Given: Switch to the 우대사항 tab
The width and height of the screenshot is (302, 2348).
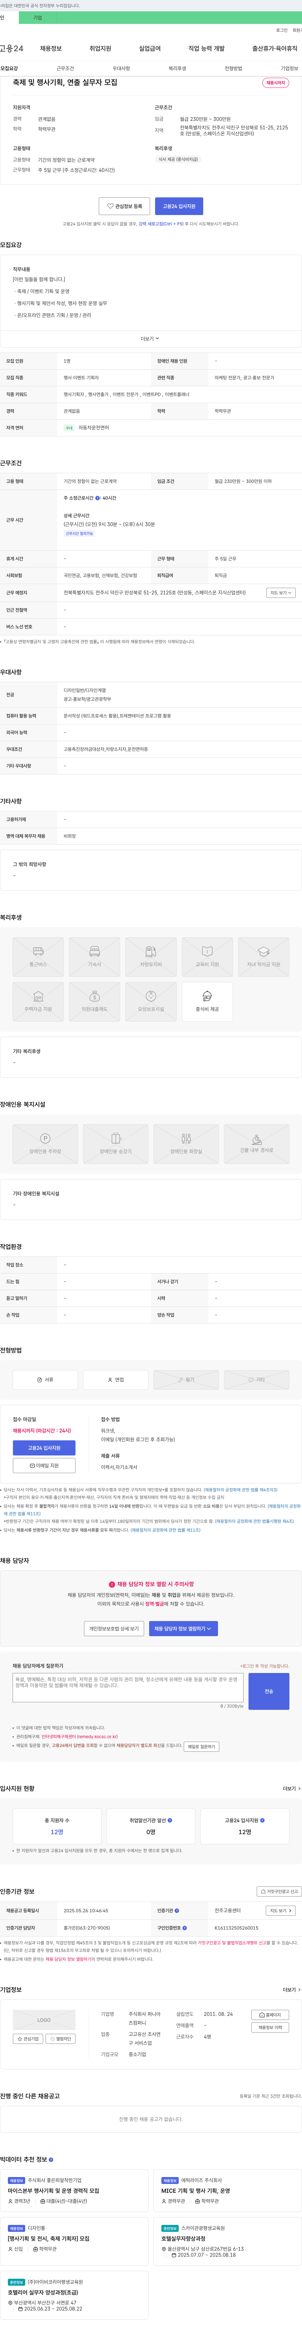Looking at the screenshot, I should [121, 68].
